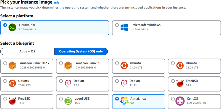Open the Info link beside the heading
Viewport: 221px width, 109px height.
(57, 3)
